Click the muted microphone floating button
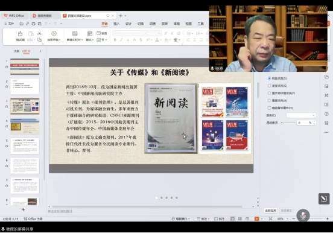 coord(303,215)
